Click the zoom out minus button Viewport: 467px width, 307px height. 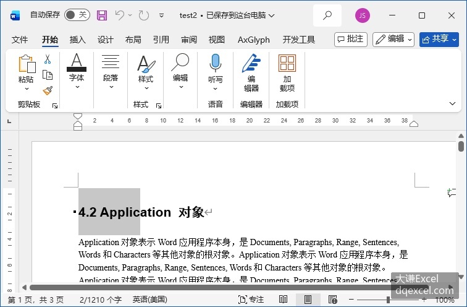[351, 299]
